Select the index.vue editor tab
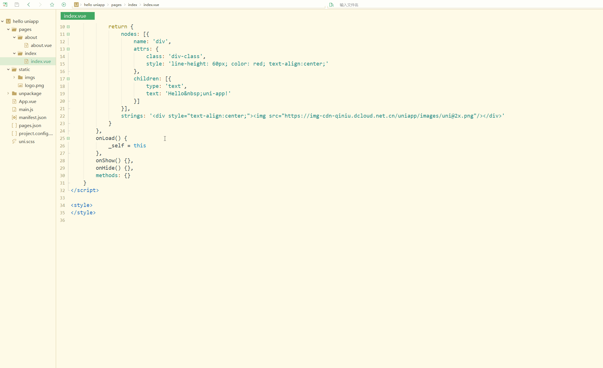The image size is (603, 368). point(78,16)
